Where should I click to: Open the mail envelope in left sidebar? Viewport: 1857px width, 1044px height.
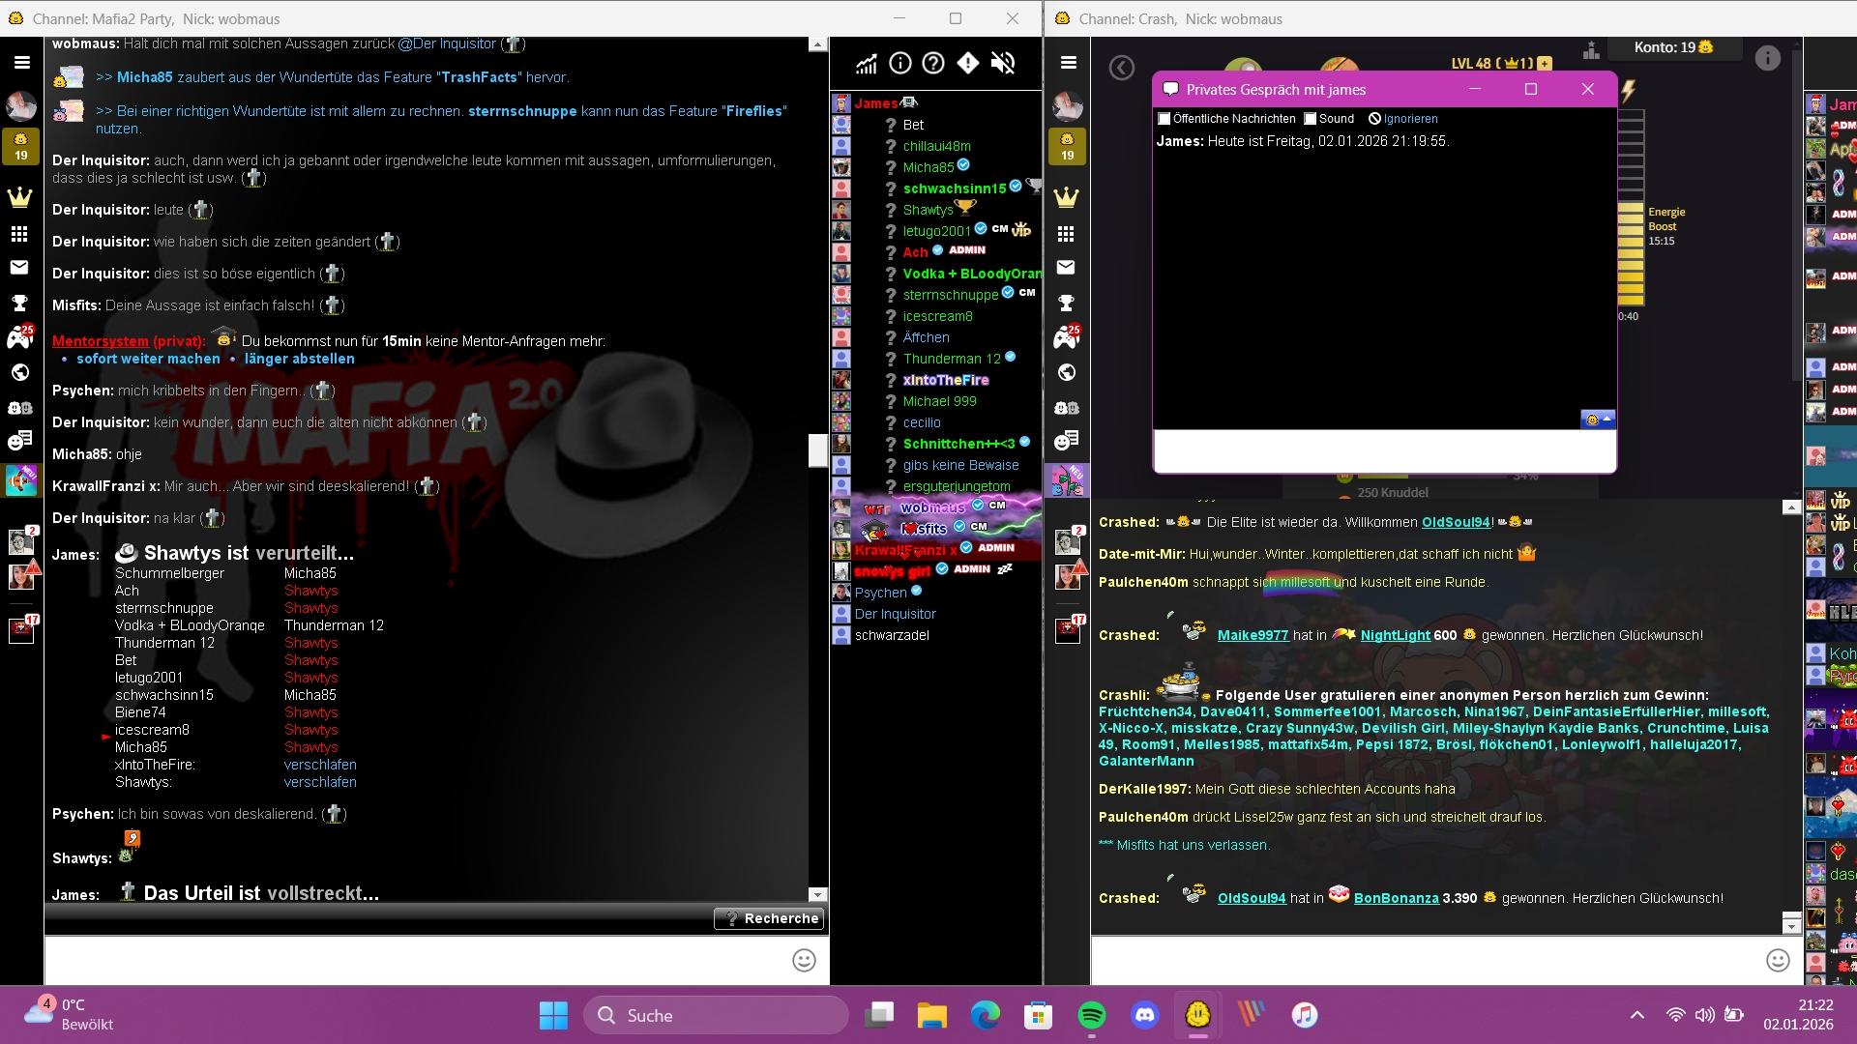pos(20,268)
